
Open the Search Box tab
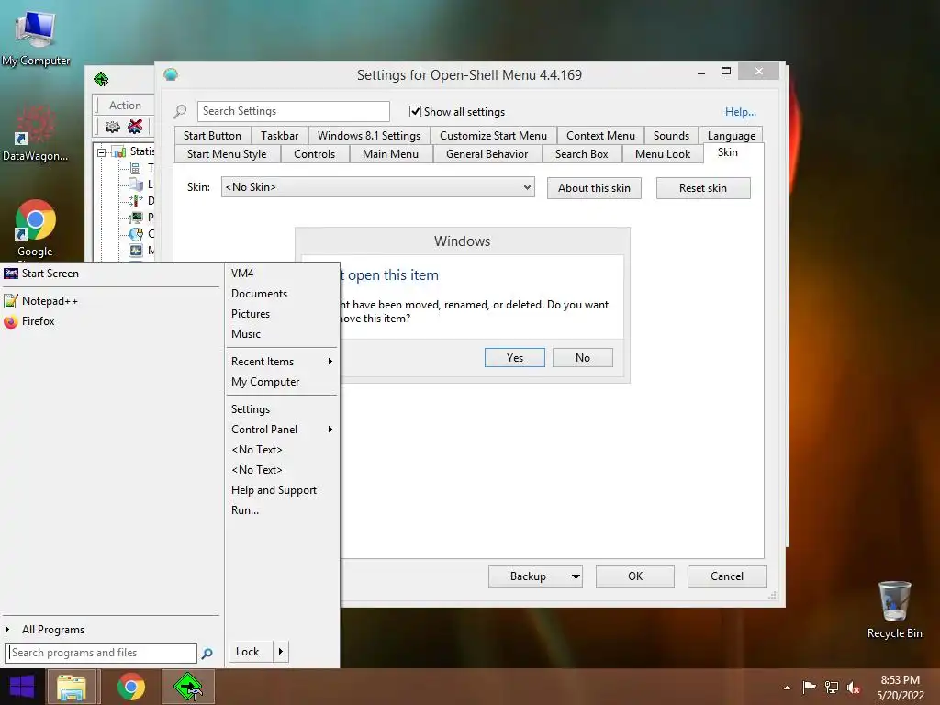point(581,154)
